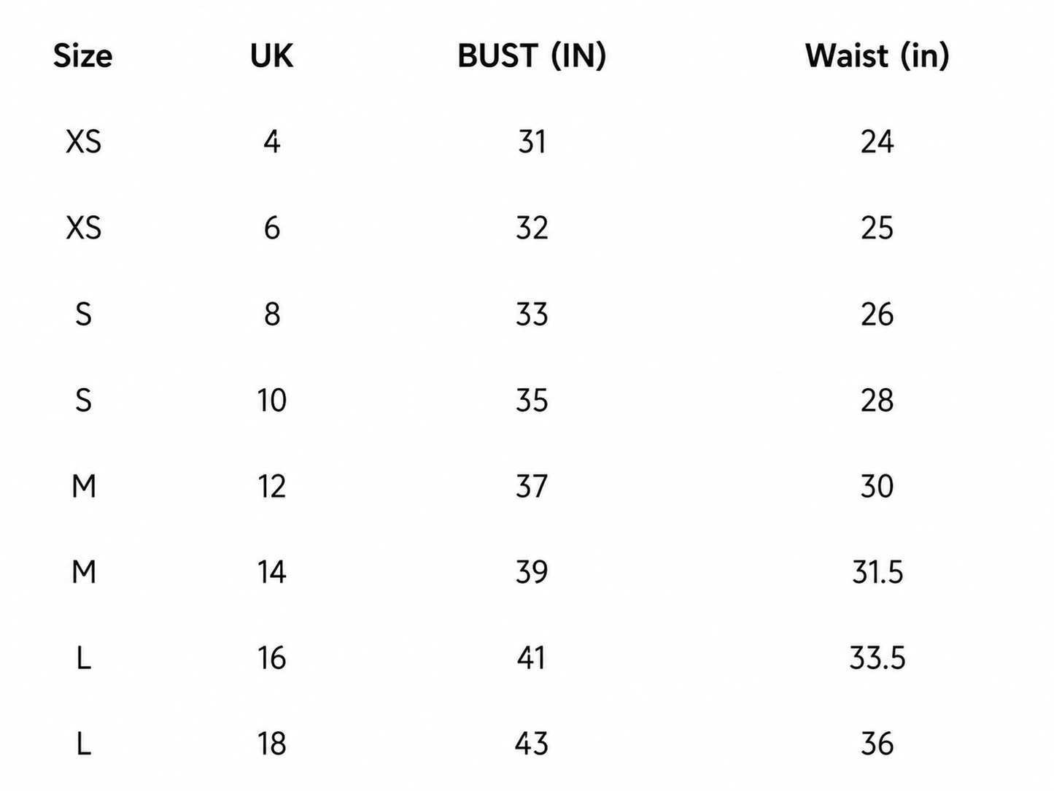1054x791 pixels.
Task: Select UK size 14 cell
Action: coord(271,572)
